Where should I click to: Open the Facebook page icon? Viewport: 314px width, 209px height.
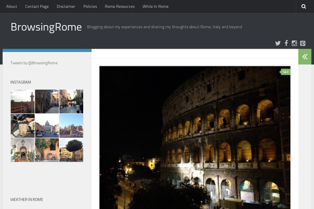[x=286, y=43]
